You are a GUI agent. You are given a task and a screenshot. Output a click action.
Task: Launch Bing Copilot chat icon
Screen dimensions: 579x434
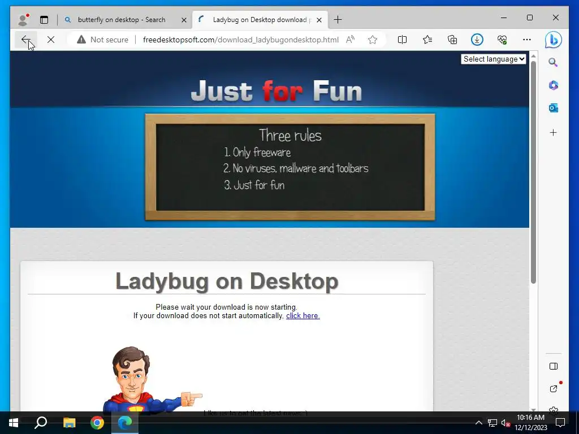(553, 40)
